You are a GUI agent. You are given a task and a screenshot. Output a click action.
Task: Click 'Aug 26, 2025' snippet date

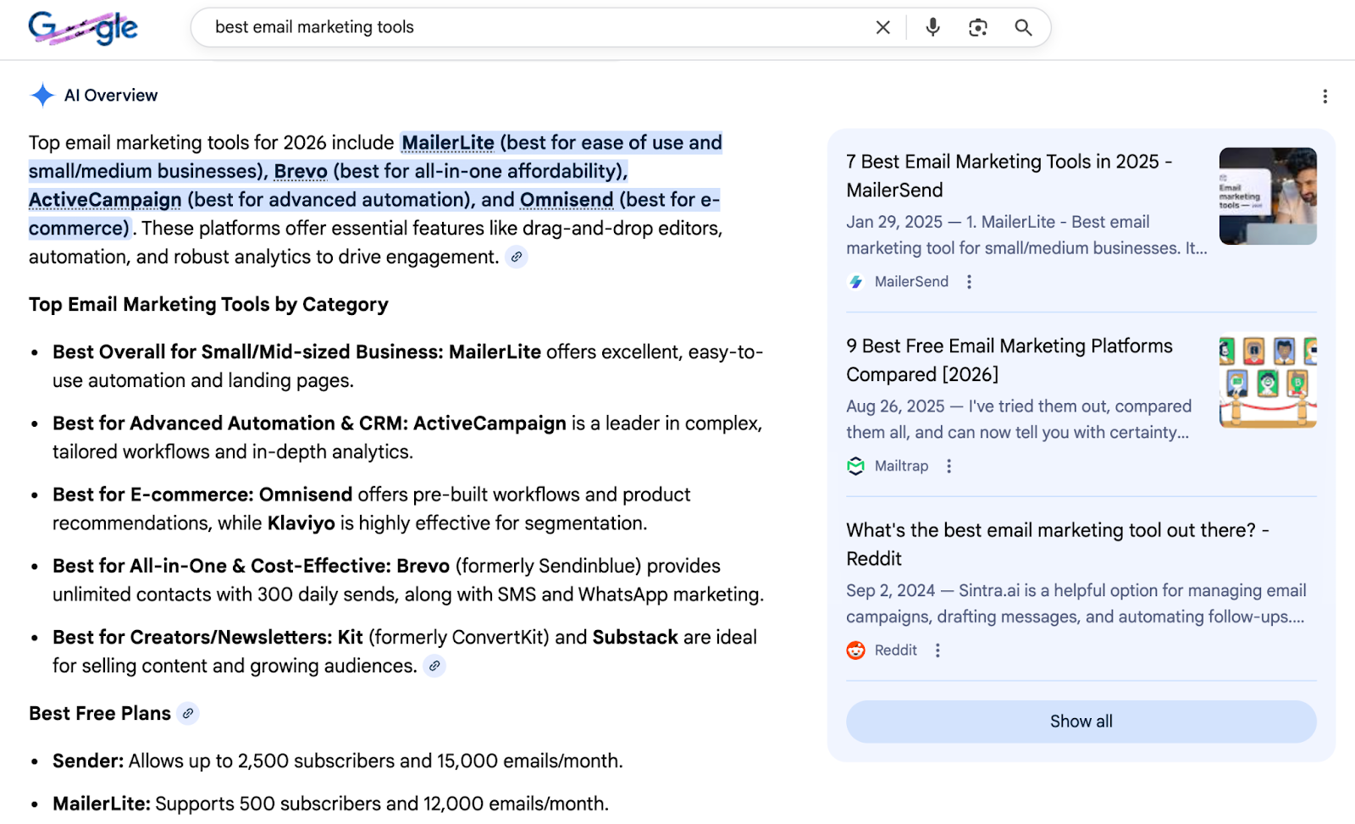click(x=895, y=406)
